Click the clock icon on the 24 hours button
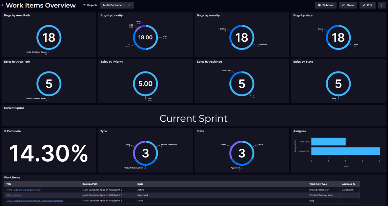This screenshot has width=388, height=206. pyautogui.click(x=319, y=5)
